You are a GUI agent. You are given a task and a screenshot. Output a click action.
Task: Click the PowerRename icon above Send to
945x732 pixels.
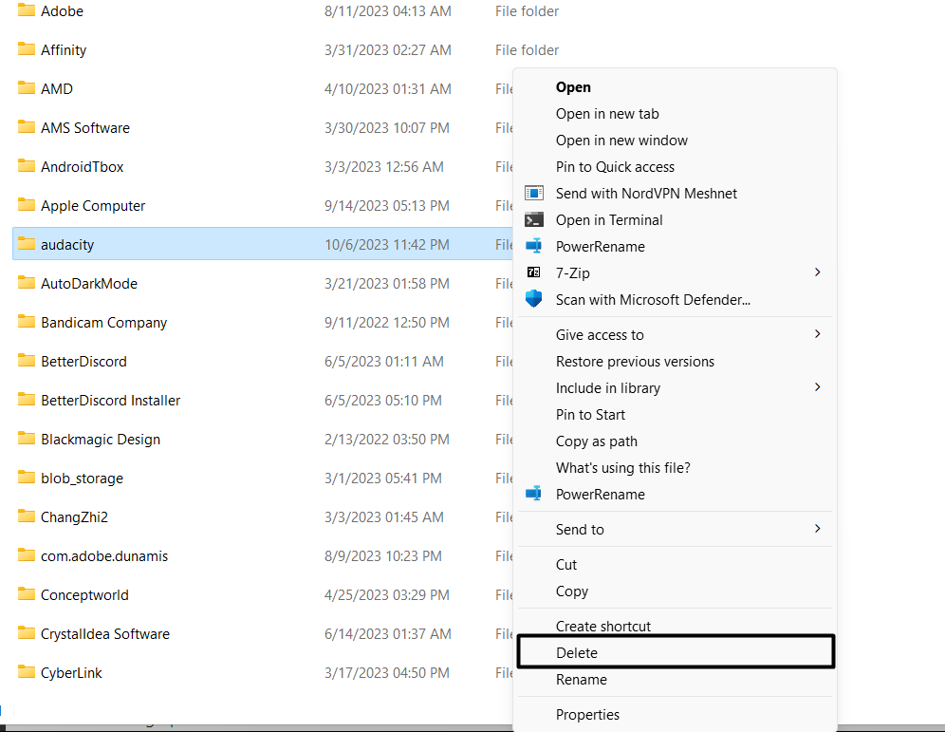pos(534,494)
